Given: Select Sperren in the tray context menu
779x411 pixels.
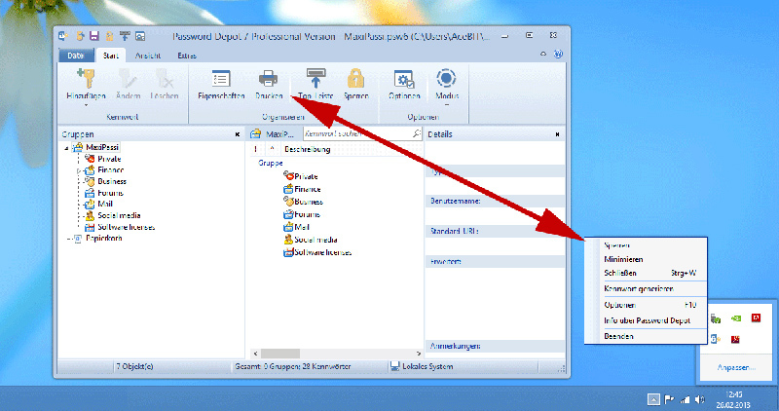Looking at the screenshot, I should click(646, 245).
